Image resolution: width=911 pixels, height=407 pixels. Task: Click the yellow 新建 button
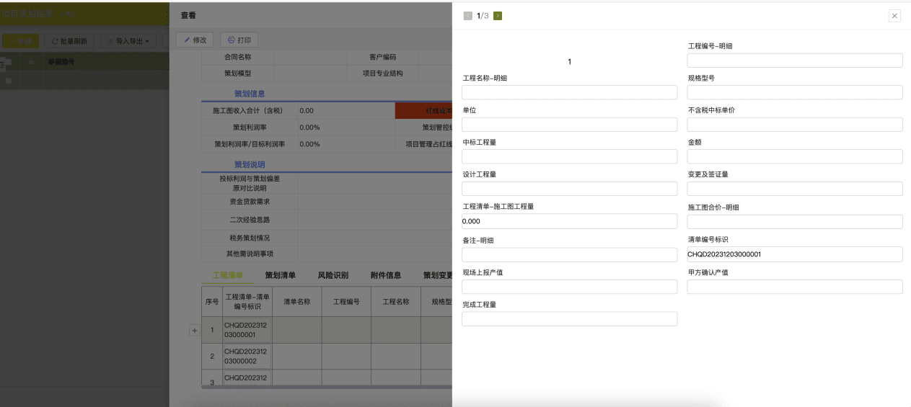pyautogui.click(x=20, y=41)
